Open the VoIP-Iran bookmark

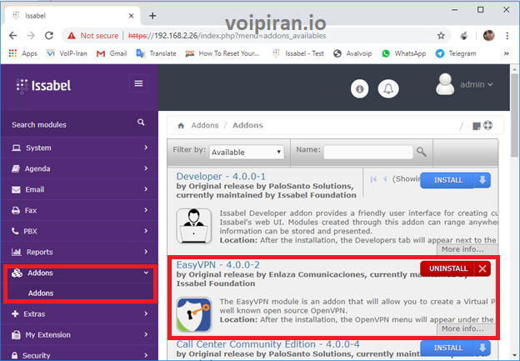pyautogui.click(x=67, y=53)
